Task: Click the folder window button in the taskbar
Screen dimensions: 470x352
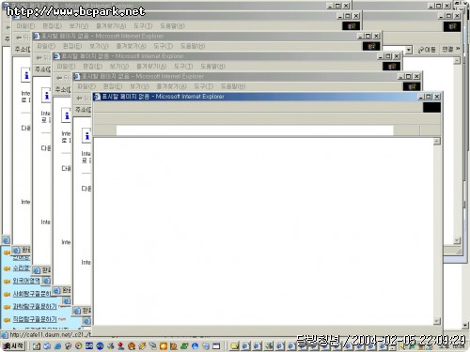Action: click(234, 346)
